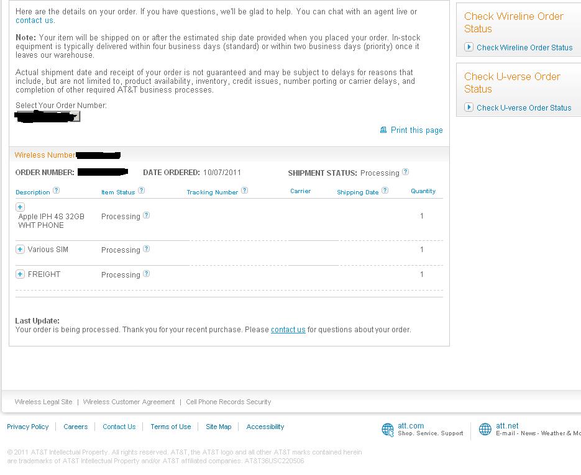
Task: Open the Wireless Legal Site link
Action: click(x=43, y=402)
